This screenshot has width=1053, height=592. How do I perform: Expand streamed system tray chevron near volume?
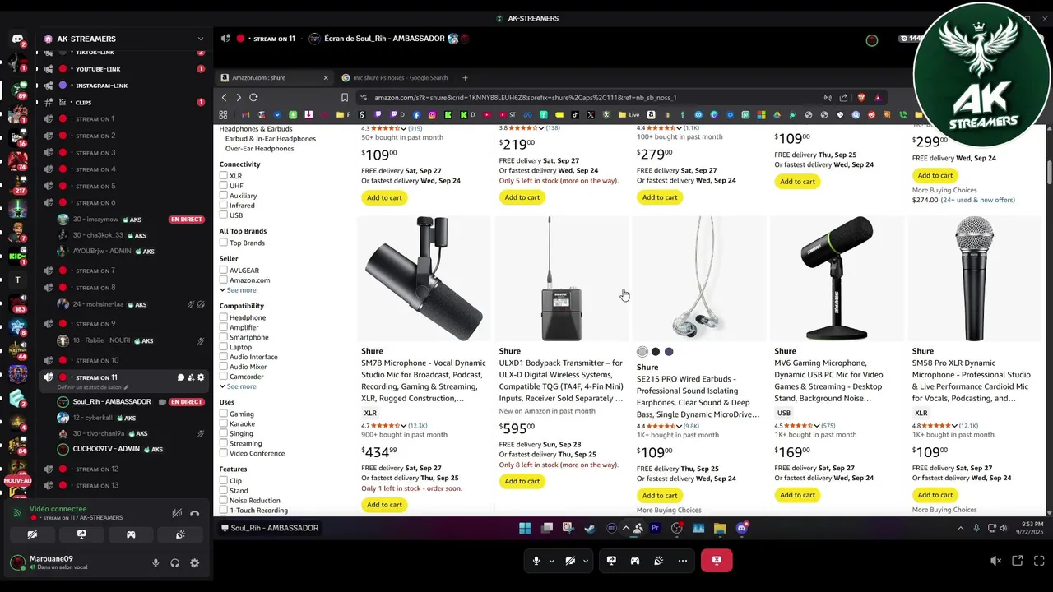coord(960,528)
